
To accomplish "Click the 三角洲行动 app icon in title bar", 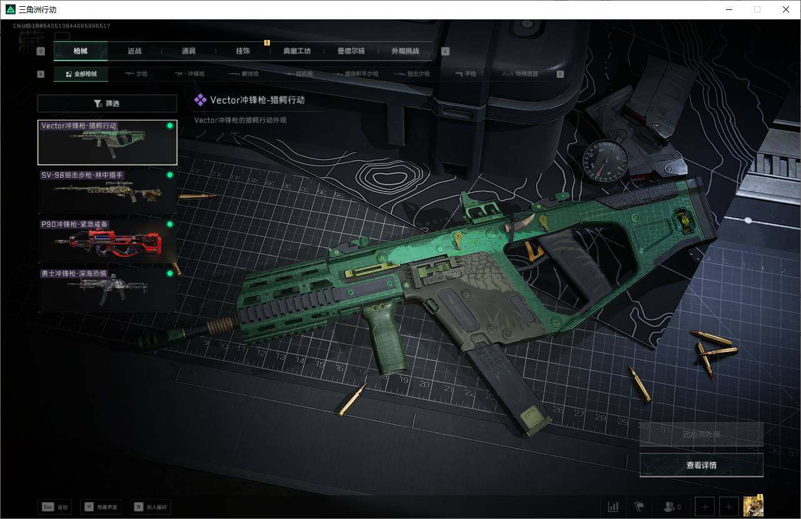I will tap(10, 9).
